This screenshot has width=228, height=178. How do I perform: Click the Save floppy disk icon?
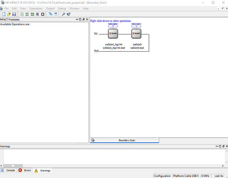click(x=14, y=14)
